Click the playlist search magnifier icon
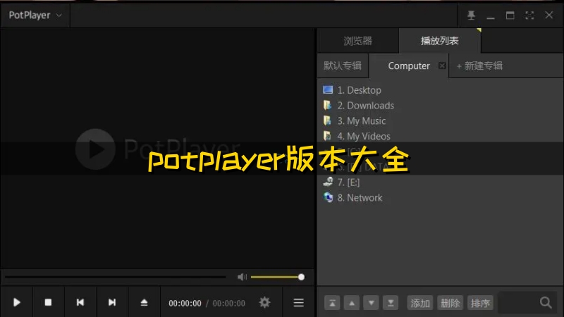The width and height of the screenshot is (564, 317). (546, 303)
